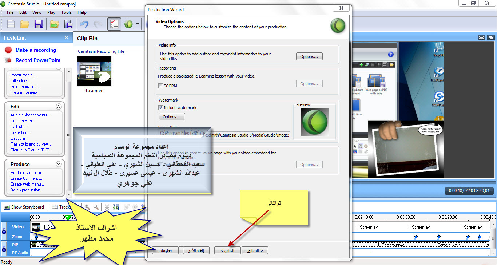Click the Audio enhancements... link
The width and height of the screenshot is (497, 265).
coord(31,115)
